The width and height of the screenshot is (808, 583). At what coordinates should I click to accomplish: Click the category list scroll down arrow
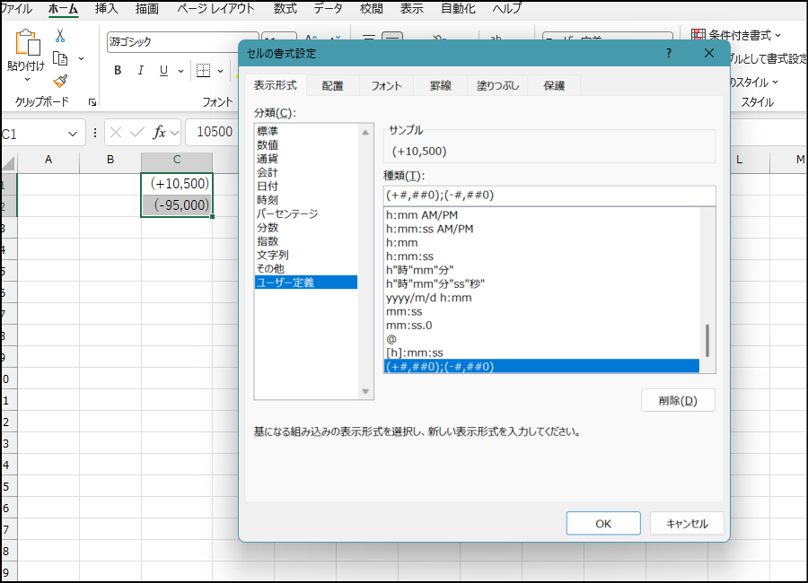(365, 392)
